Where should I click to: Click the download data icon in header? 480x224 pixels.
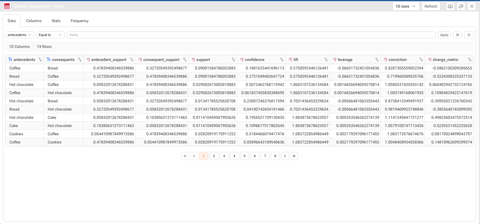click(450, 6)
